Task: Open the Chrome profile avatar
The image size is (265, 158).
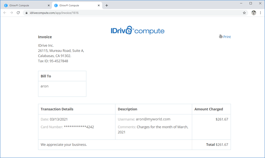Action: [x=254, y=13]
